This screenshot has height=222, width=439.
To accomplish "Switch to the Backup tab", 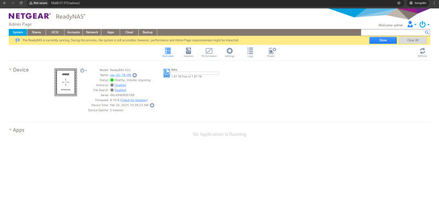I will point(148,32).
